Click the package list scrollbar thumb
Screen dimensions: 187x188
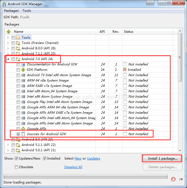click(180, 57)
